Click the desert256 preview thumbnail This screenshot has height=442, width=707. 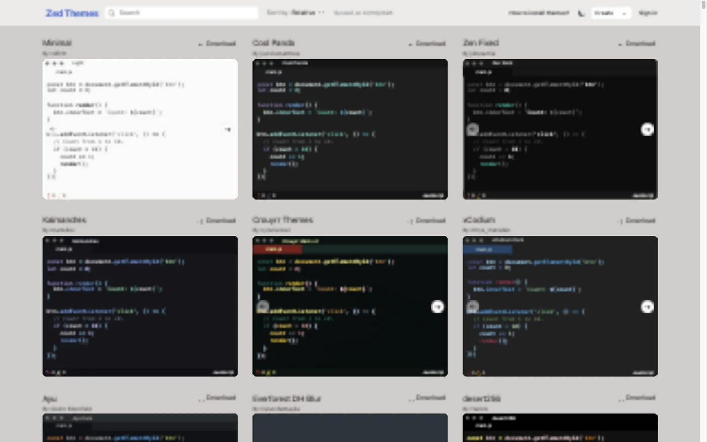point(560,427)
